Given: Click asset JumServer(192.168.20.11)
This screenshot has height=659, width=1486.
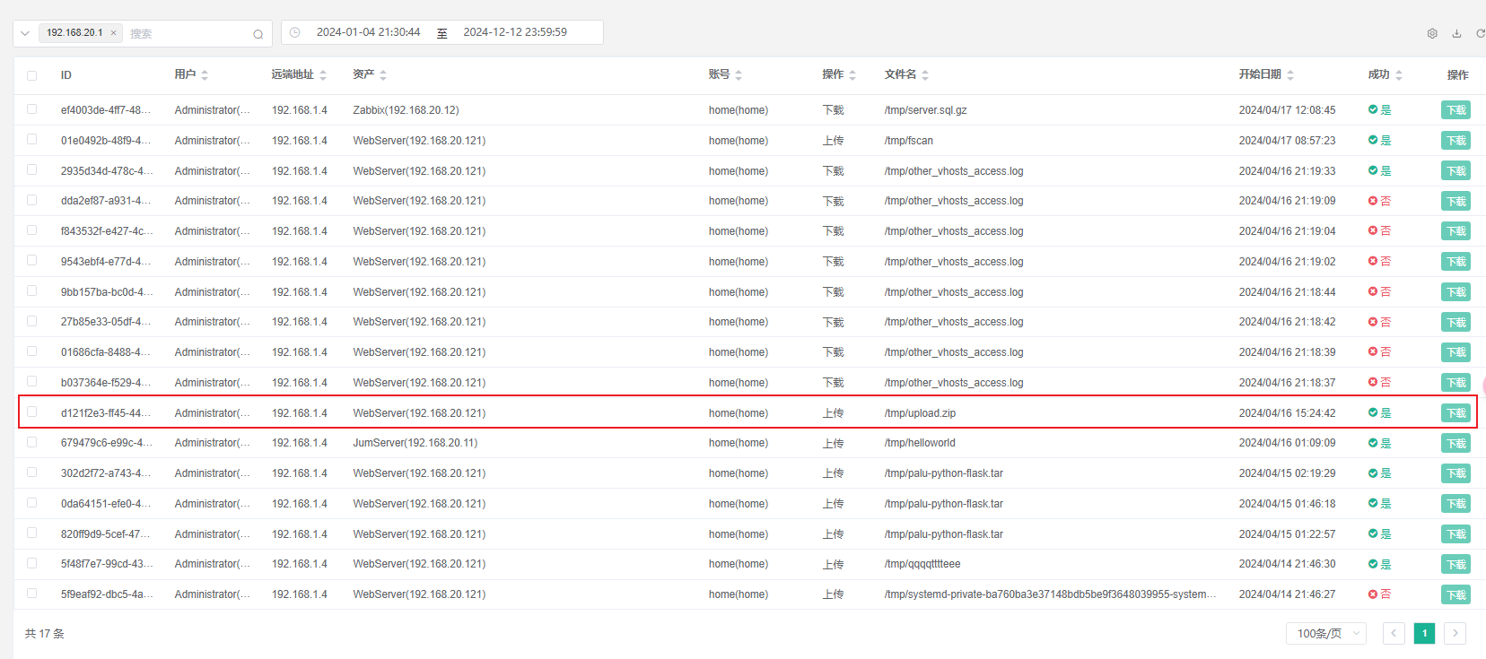Looking at the screenshot, I should pyautogui.click(x=415, y=443).
